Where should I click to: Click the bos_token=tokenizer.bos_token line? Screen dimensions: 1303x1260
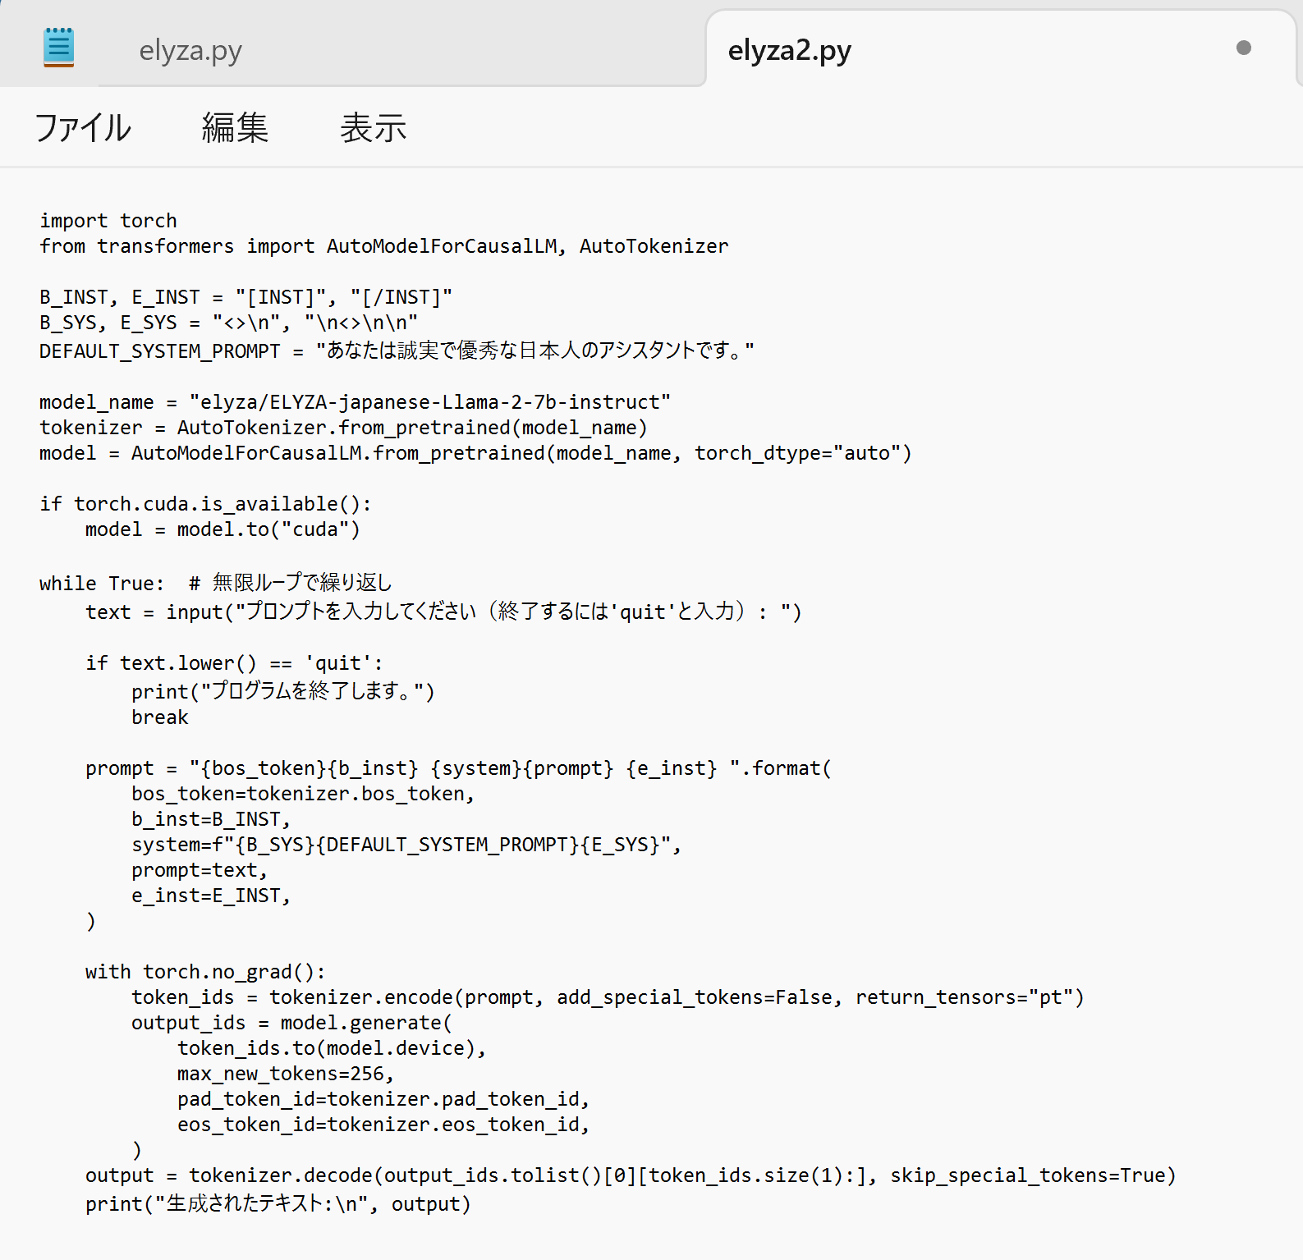click(x=303, y=794)
